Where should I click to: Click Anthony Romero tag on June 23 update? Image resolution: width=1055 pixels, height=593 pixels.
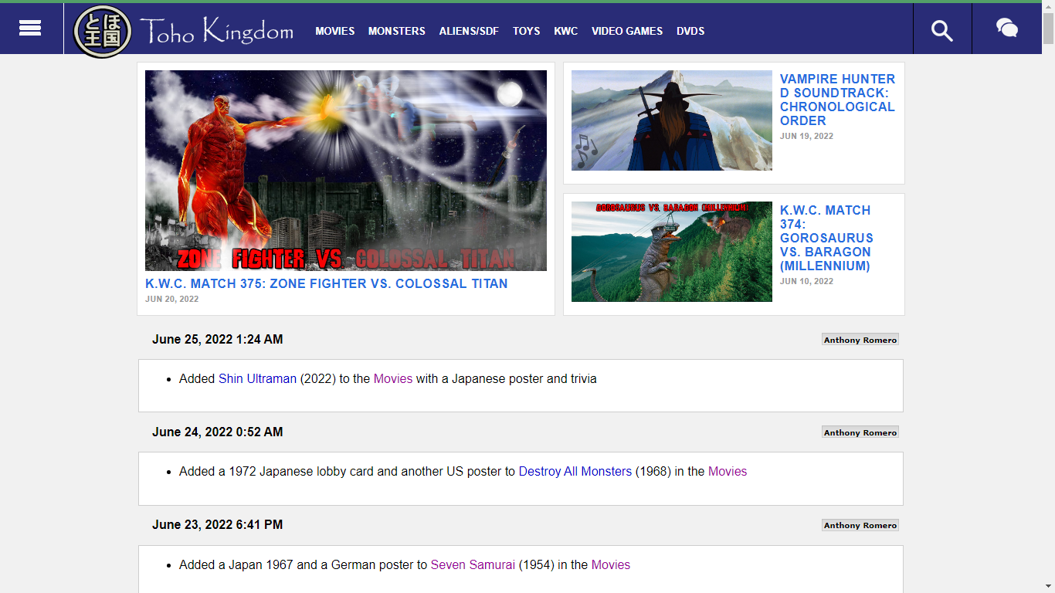click(860, 525)
